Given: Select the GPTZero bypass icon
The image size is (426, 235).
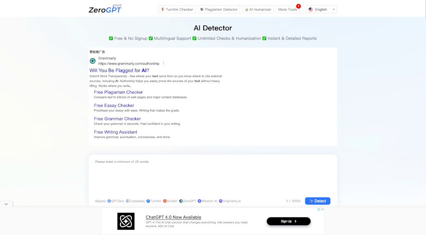Looking at the screenshot, I should click(x=109, y=201).
